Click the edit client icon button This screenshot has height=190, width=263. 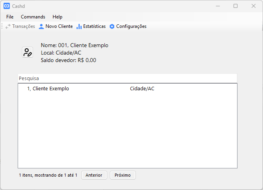(x=27, y=52)
